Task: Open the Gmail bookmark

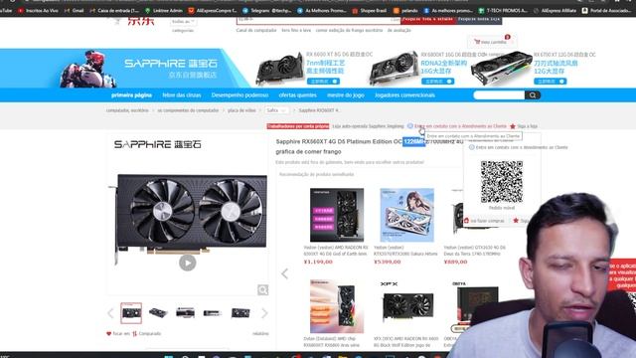Action: tap(75, 11)
